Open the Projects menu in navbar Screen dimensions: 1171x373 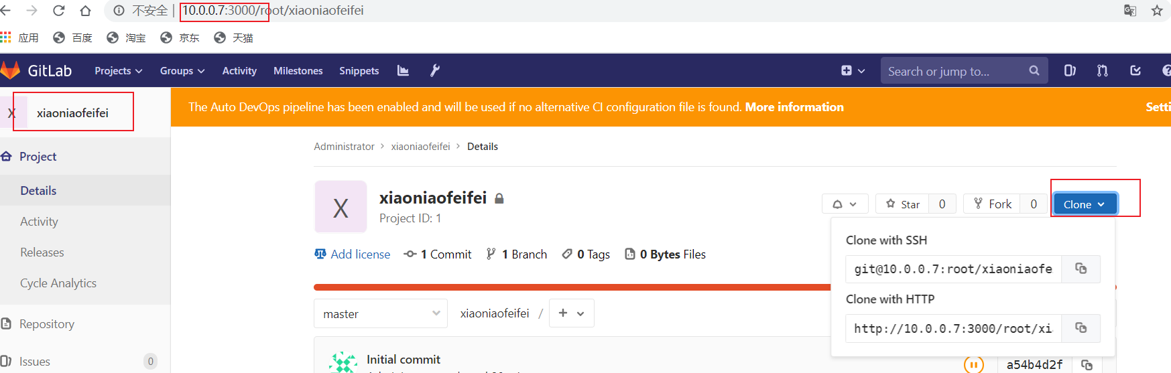(118, 71)
